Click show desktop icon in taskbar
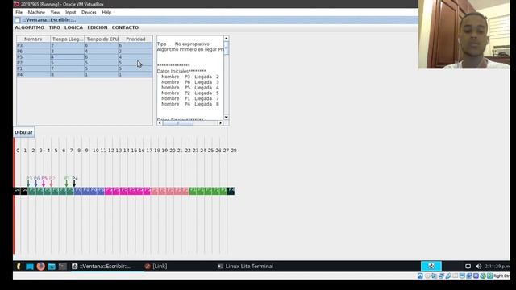 30,267
